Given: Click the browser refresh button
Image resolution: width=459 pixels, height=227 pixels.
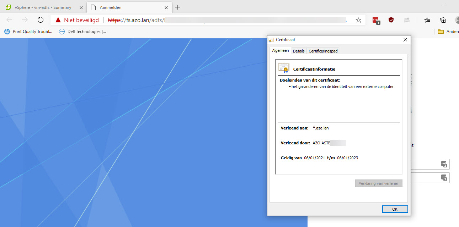Looking at the screenshot, I should [41, 20].
